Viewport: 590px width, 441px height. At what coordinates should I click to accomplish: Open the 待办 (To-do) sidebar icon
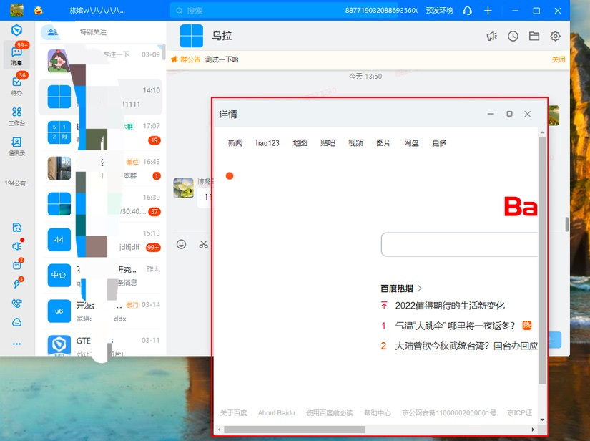[x=16, y=85]
